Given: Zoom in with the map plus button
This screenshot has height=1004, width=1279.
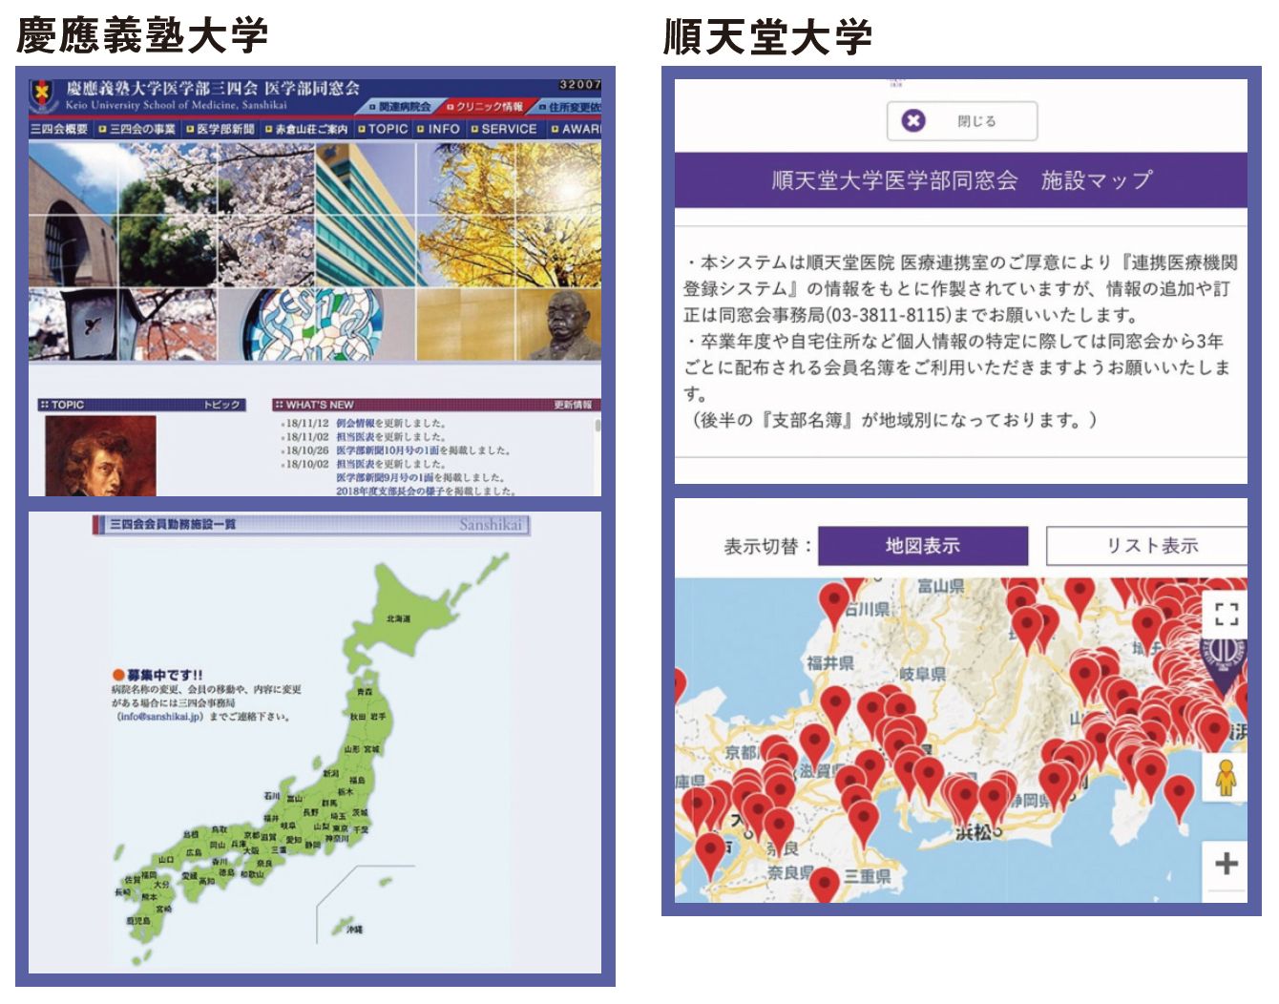Looking at the screenshot, I should (1226, 864).
